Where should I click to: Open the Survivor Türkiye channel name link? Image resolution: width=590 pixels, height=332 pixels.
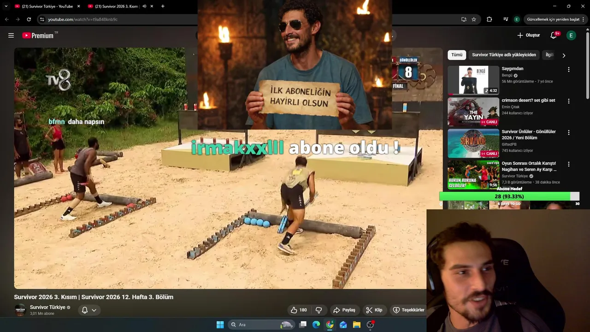(47, 307)
